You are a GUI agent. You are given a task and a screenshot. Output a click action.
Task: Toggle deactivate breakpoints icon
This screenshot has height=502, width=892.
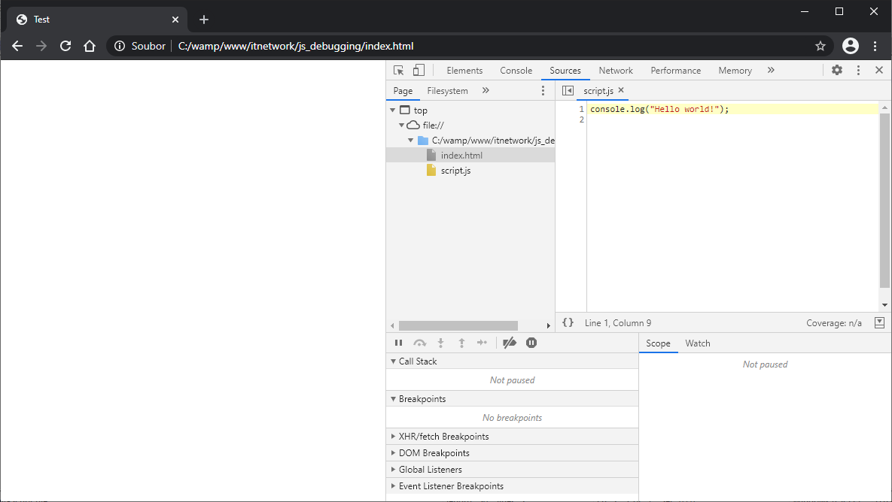(x=510, y=343)
